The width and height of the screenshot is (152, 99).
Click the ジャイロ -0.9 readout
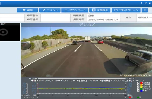(65, 81)
